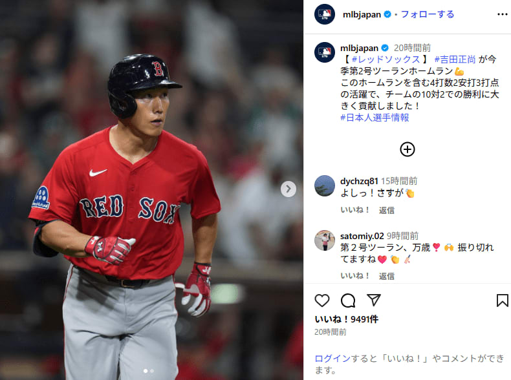Follow mlbjapan via フォローする
Screen dimensions: 511x380
pyautogui.click(x=428, y=14)
